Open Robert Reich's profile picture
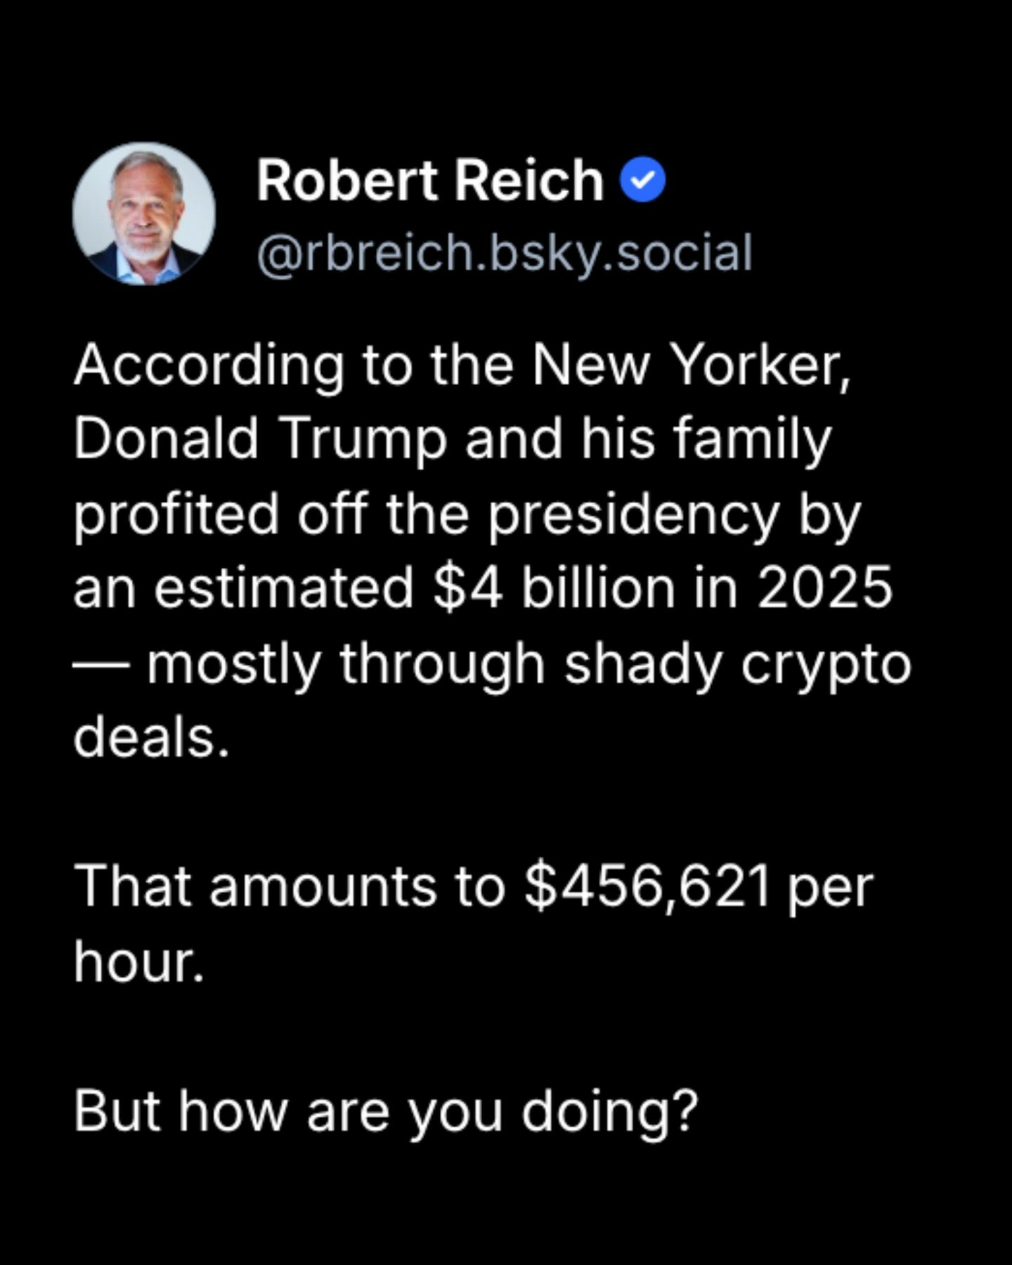 tap(144, 214)
